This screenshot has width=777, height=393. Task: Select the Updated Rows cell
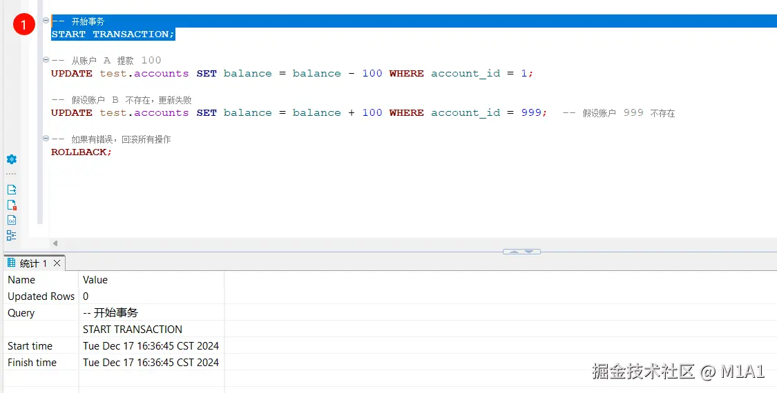41,296
